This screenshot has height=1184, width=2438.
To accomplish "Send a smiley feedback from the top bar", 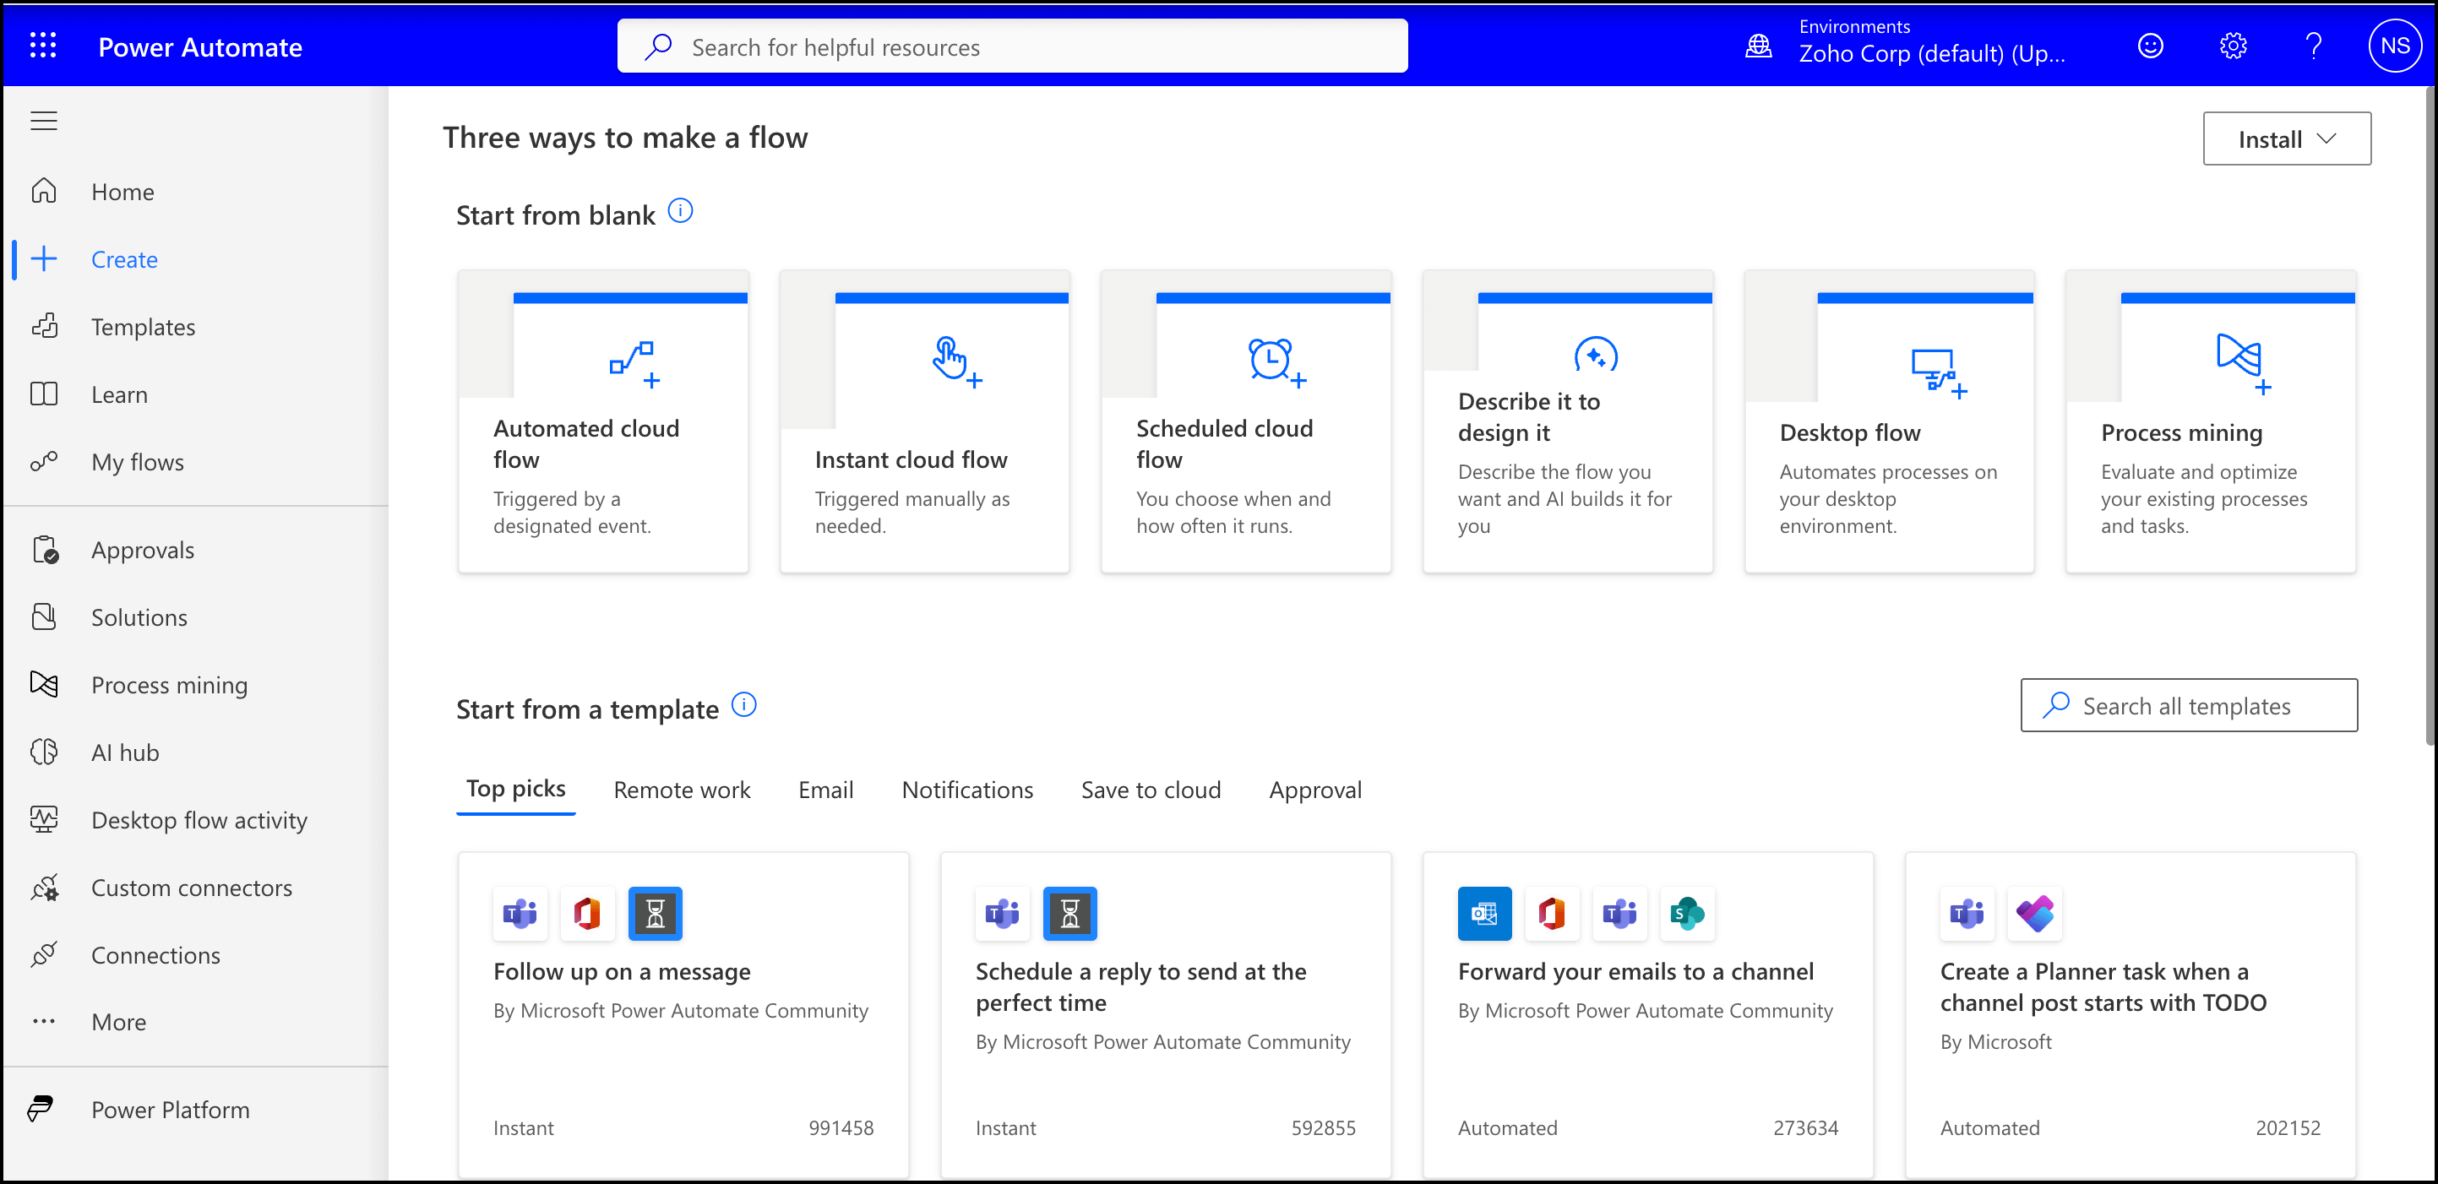I will [2150, 45].
